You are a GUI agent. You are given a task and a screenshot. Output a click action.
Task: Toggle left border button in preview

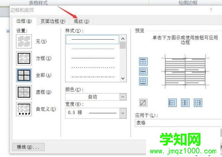click(172, 103)
